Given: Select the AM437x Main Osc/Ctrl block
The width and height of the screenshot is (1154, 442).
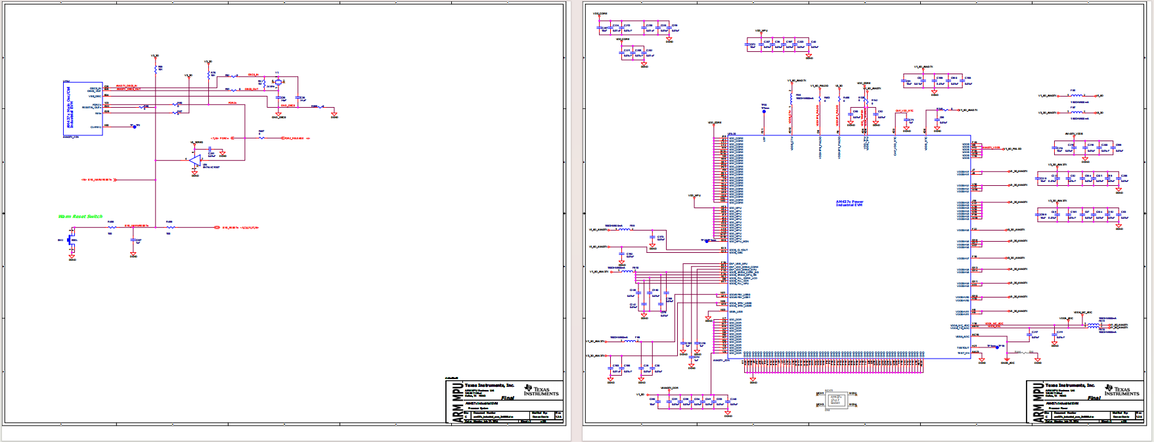Looking at the screenshot, I should tap(83, 109).
